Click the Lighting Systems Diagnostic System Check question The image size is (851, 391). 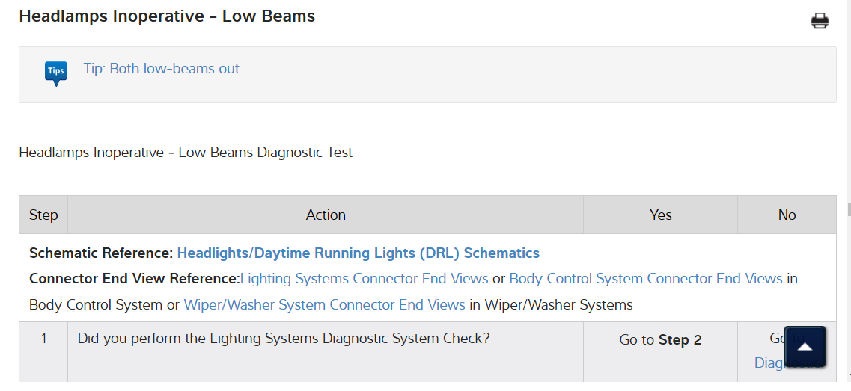(x=284, y=339)
